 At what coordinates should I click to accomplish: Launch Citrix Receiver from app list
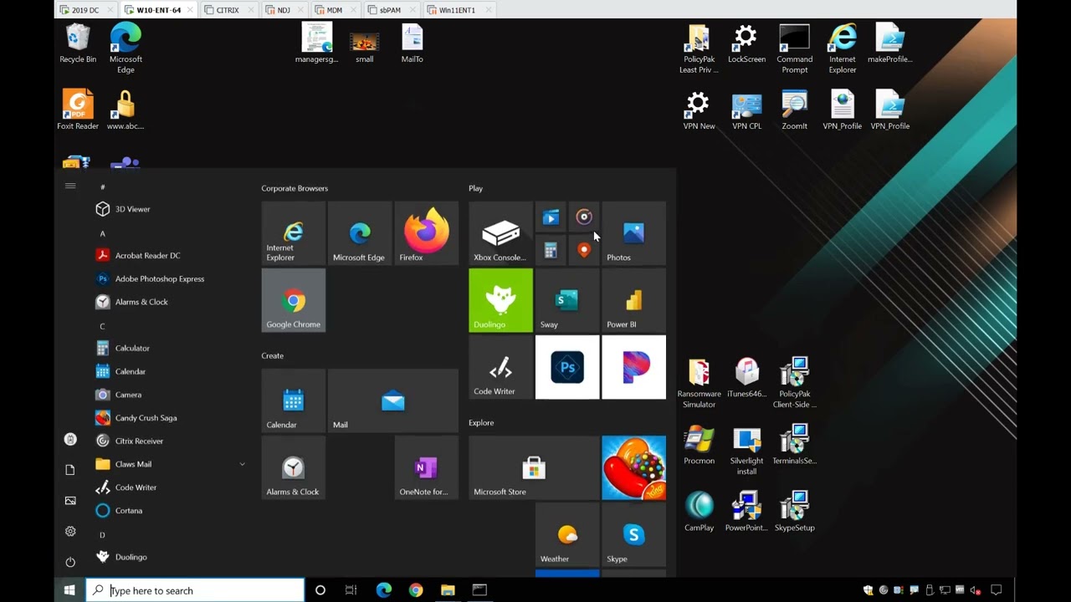(171, 441)
